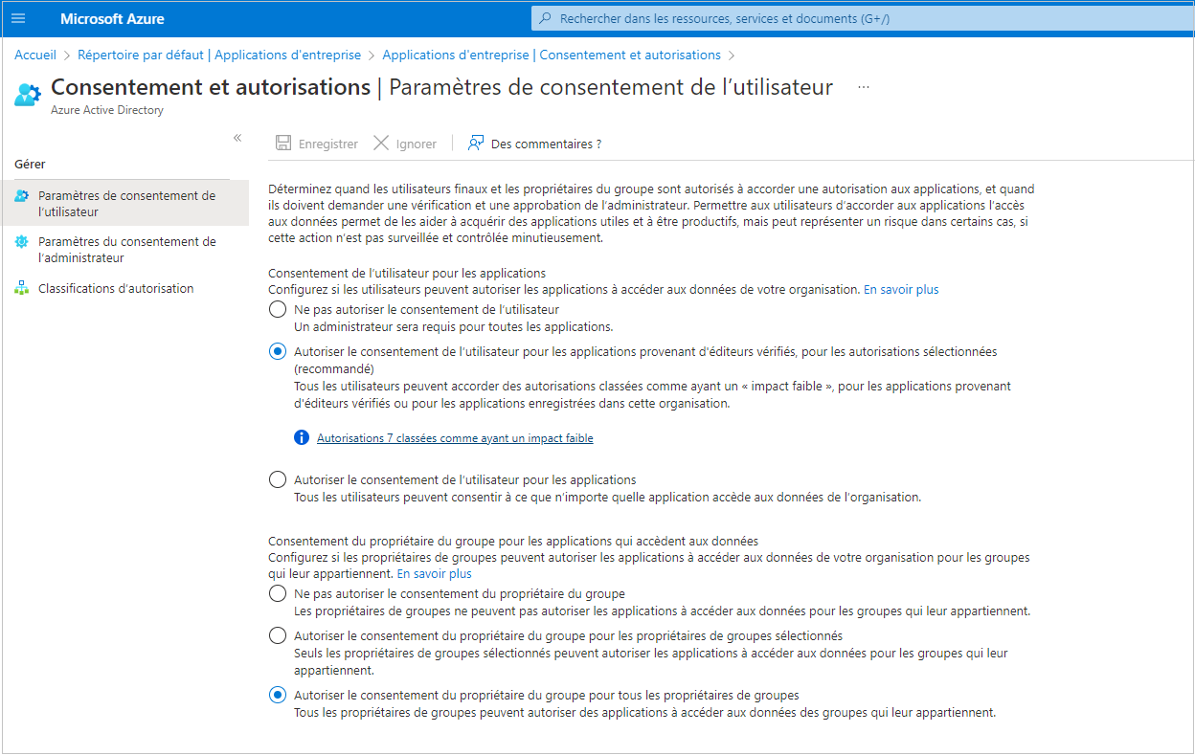Screen dimensions: 1195x755
Task: Click the Consentement et autorisations header icon
Action: pyautogui.click(x=28, y=95)
